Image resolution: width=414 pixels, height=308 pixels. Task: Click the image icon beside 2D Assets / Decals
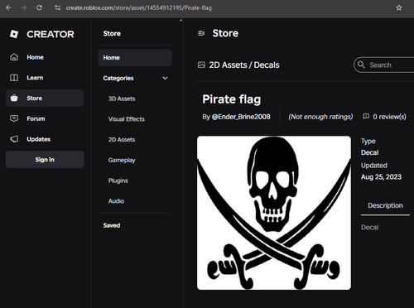coord(201,65)
